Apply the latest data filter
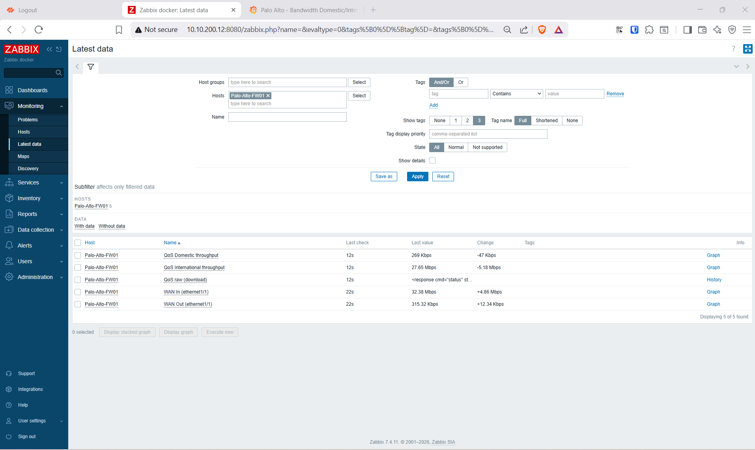The image size is (755, 450). coord(417,177)
